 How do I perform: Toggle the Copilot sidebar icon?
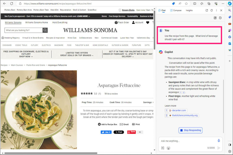point(230,3)
